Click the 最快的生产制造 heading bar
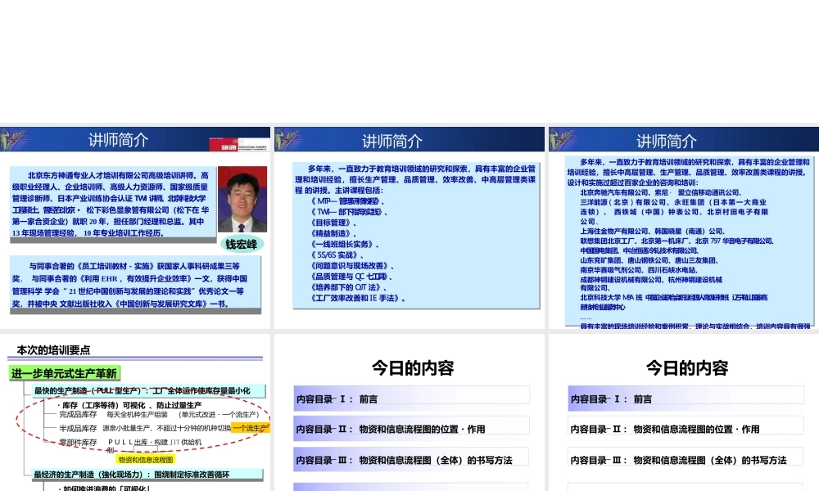Viewport: 819px width, 491px height. click(149, 391)
